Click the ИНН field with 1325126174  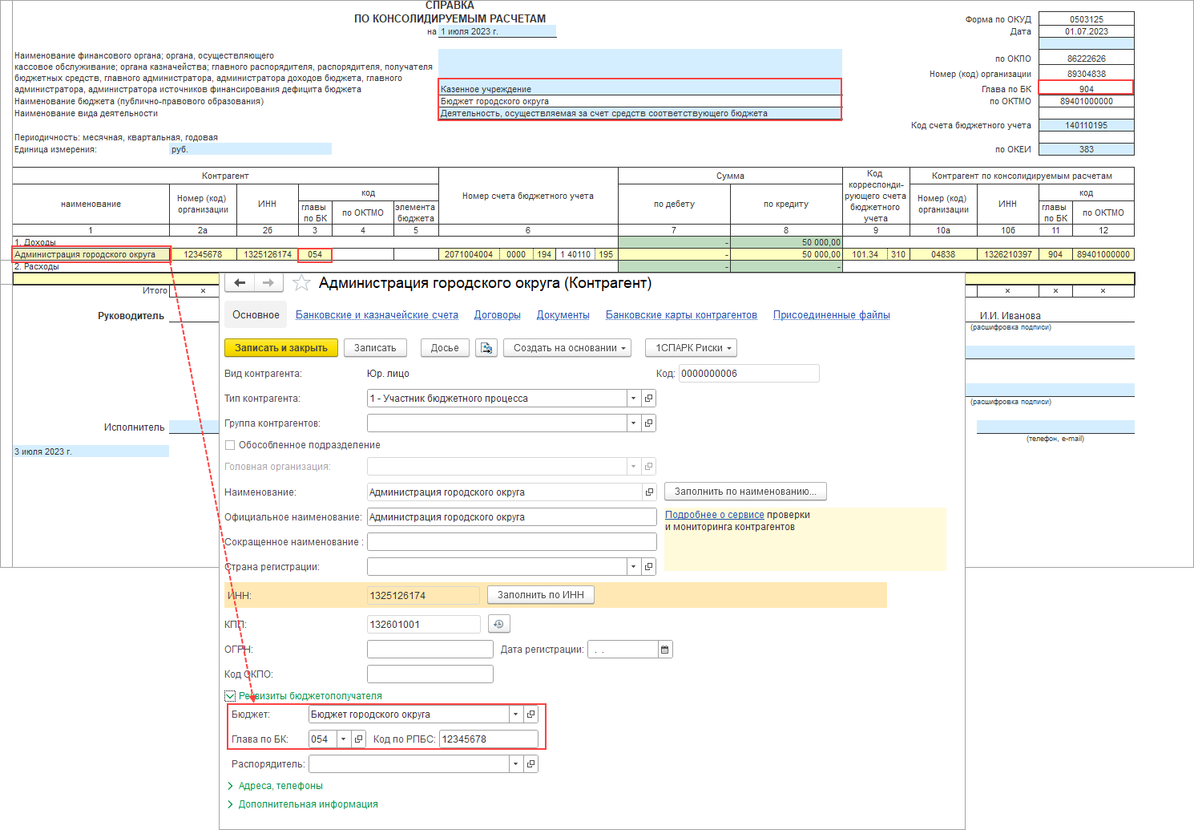(x=423, y=596)
